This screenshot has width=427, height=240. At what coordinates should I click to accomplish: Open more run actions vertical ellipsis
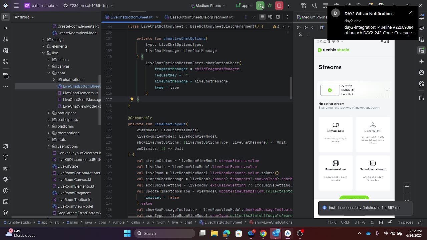[289, 6]
